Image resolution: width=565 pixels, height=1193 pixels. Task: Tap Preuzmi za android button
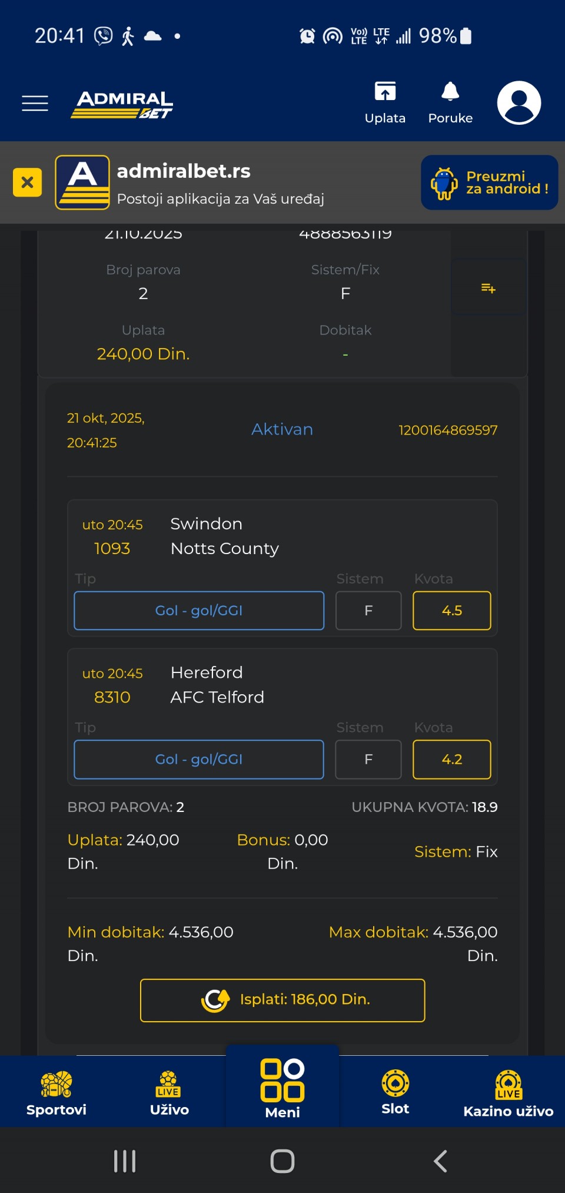[489, 183]
